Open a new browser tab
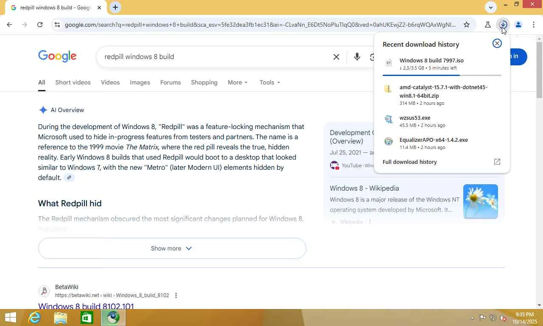Viewport: 543px width, 326px height. point(115,7)
